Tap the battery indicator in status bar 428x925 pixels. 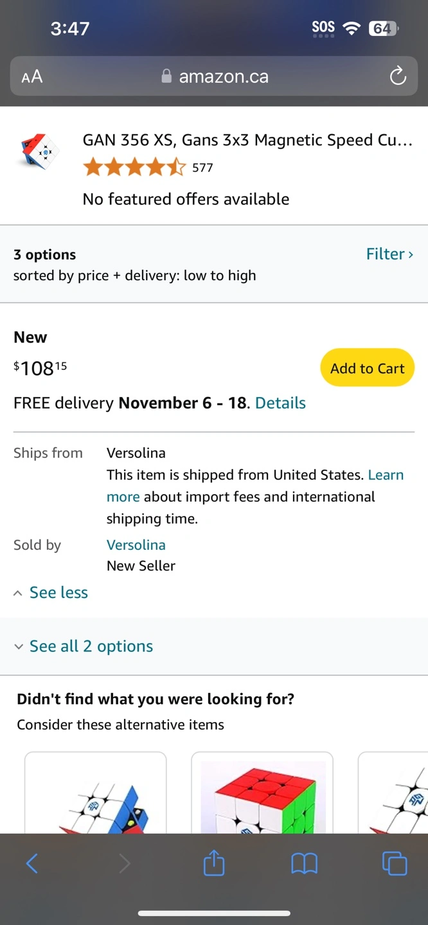[x=383, y=28]
